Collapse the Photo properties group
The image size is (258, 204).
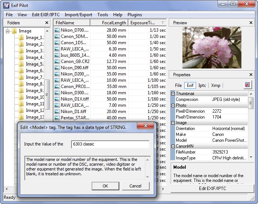tap(173, 105)
